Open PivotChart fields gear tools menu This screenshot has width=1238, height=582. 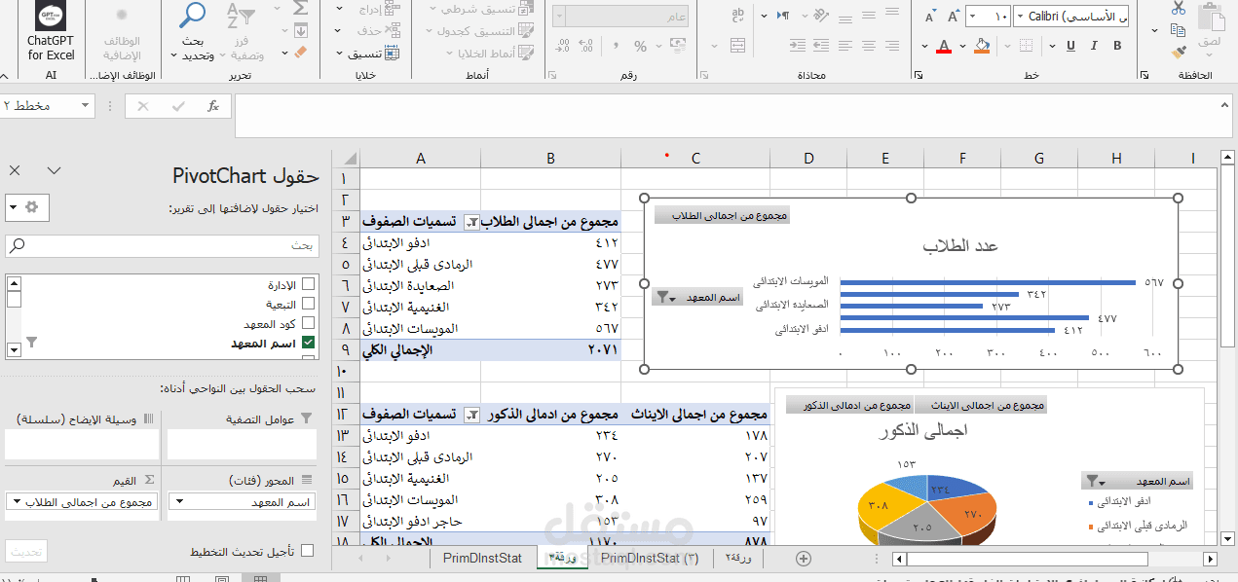click(26, 207)
